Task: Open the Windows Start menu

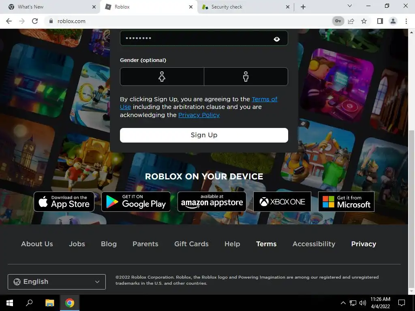Action: [x=10, y=303]
